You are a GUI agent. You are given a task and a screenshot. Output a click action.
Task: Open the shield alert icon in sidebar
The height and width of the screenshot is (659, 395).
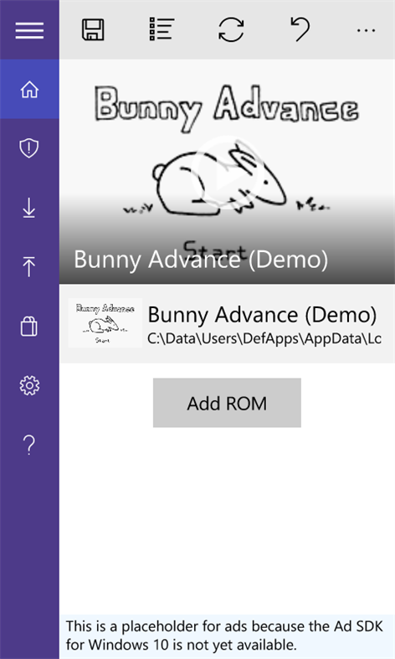point(29,148)
